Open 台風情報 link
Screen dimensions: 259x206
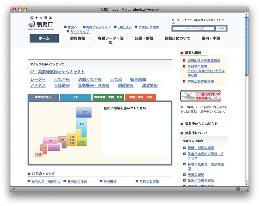pos(62,85)
